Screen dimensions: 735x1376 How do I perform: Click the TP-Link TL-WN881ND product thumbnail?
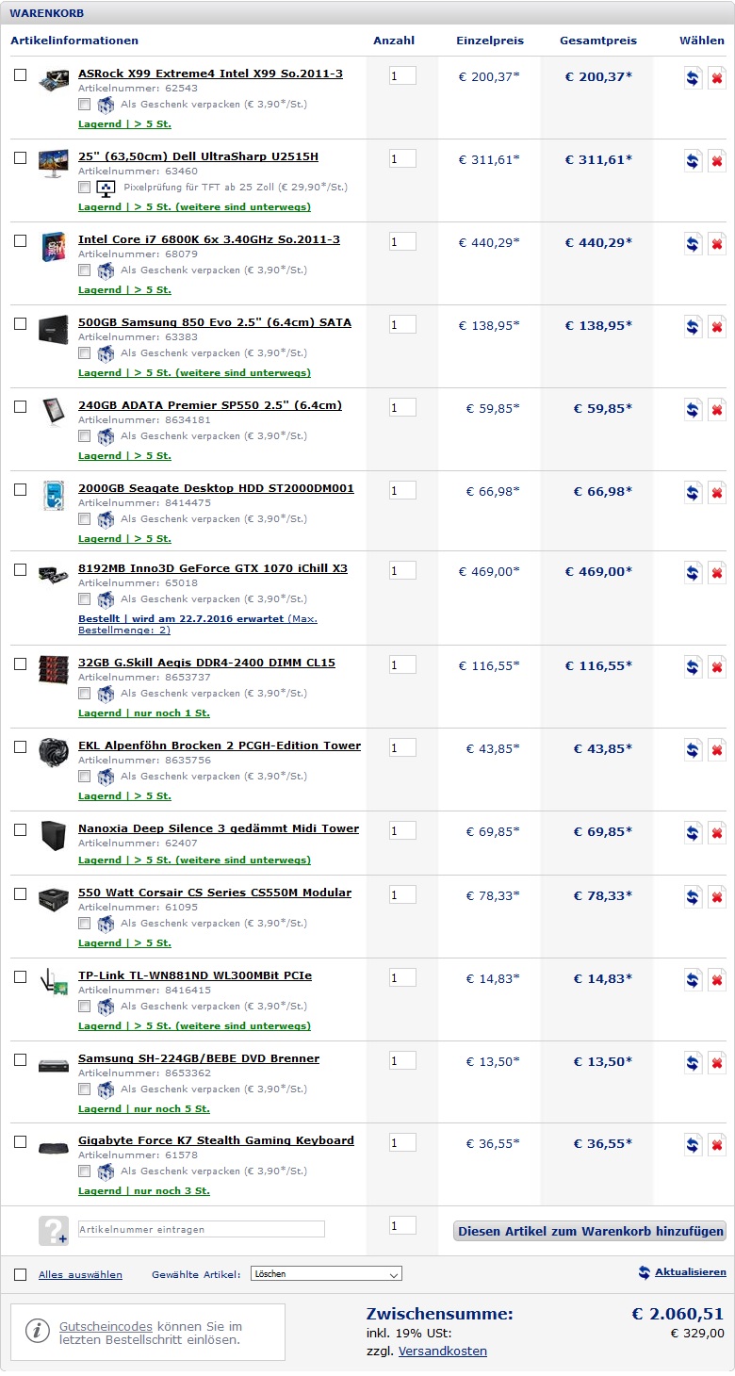pos(53,981)
